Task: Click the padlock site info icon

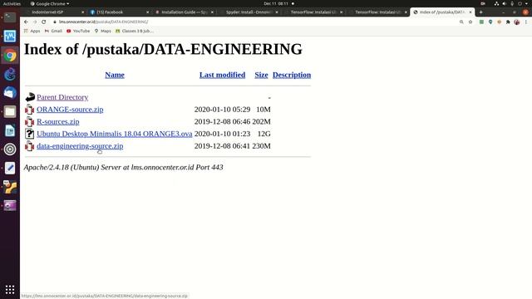Action: pos(54,22)
